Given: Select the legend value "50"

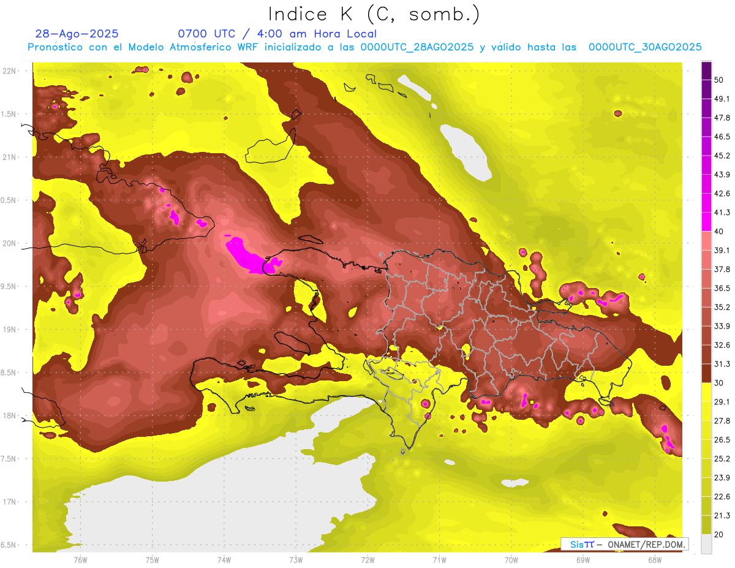Looking at the screenshot, I should (719, 80).
